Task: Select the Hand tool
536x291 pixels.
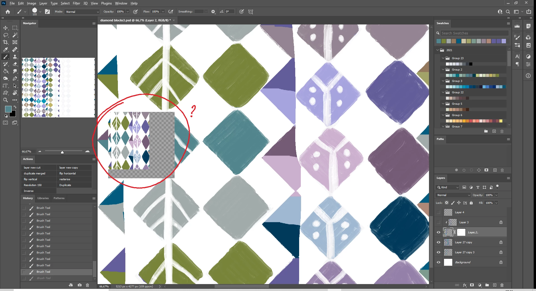Action: 15,93
